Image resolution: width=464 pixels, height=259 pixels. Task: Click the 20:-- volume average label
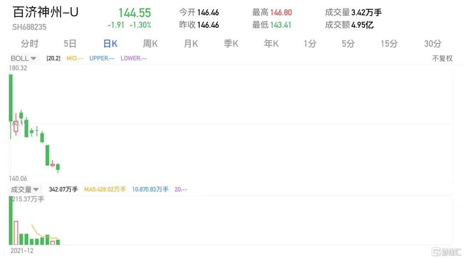pos(180,189)
